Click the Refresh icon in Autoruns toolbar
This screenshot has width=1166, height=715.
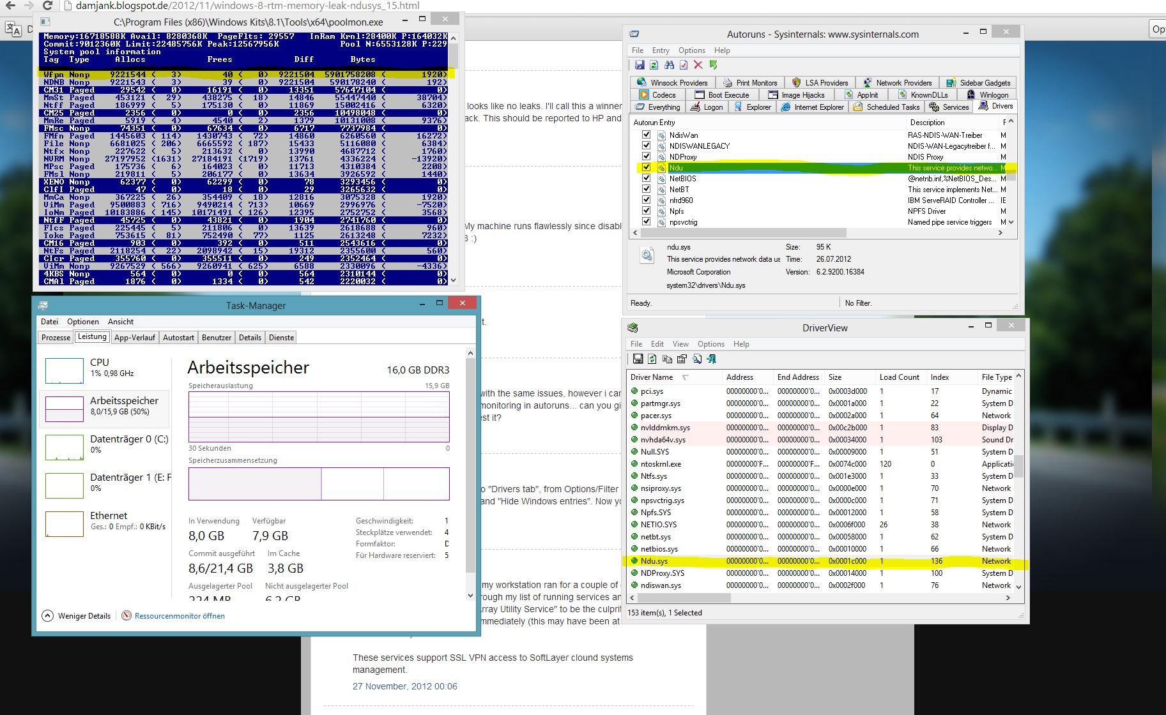coord(654,65)
